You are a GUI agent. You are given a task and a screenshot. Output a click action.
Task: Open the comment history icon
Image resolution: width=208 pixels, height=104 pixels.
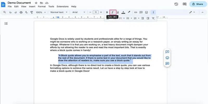[x=185, y=4]
